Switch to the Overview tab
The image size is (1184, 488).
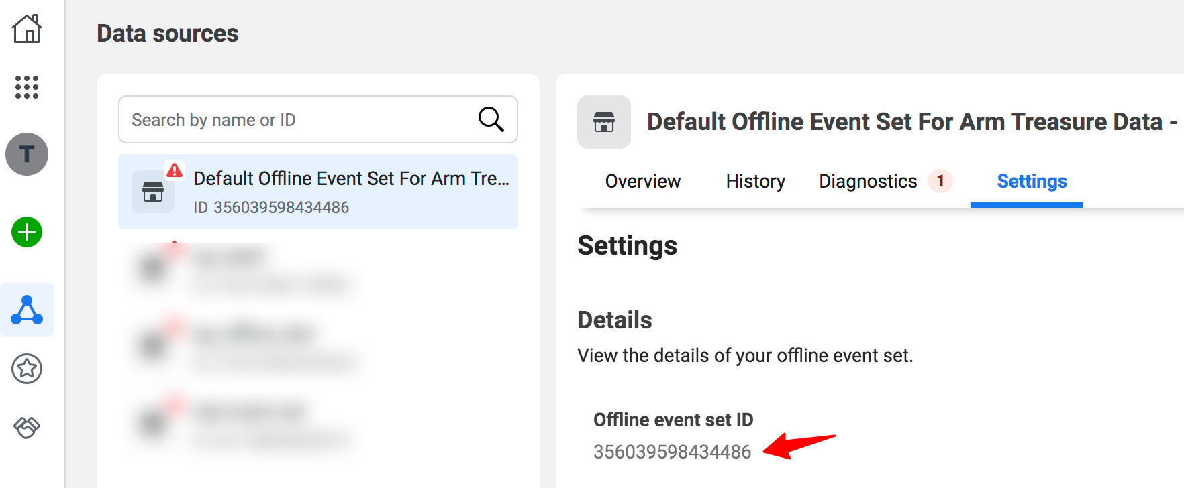click(642, 181)
